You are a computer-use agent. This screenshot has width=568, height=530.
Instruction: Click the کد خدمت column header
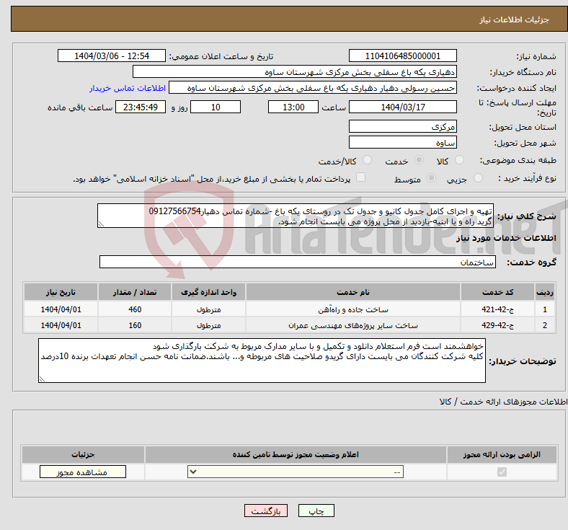pyautogui.click(x=497, y=292)
